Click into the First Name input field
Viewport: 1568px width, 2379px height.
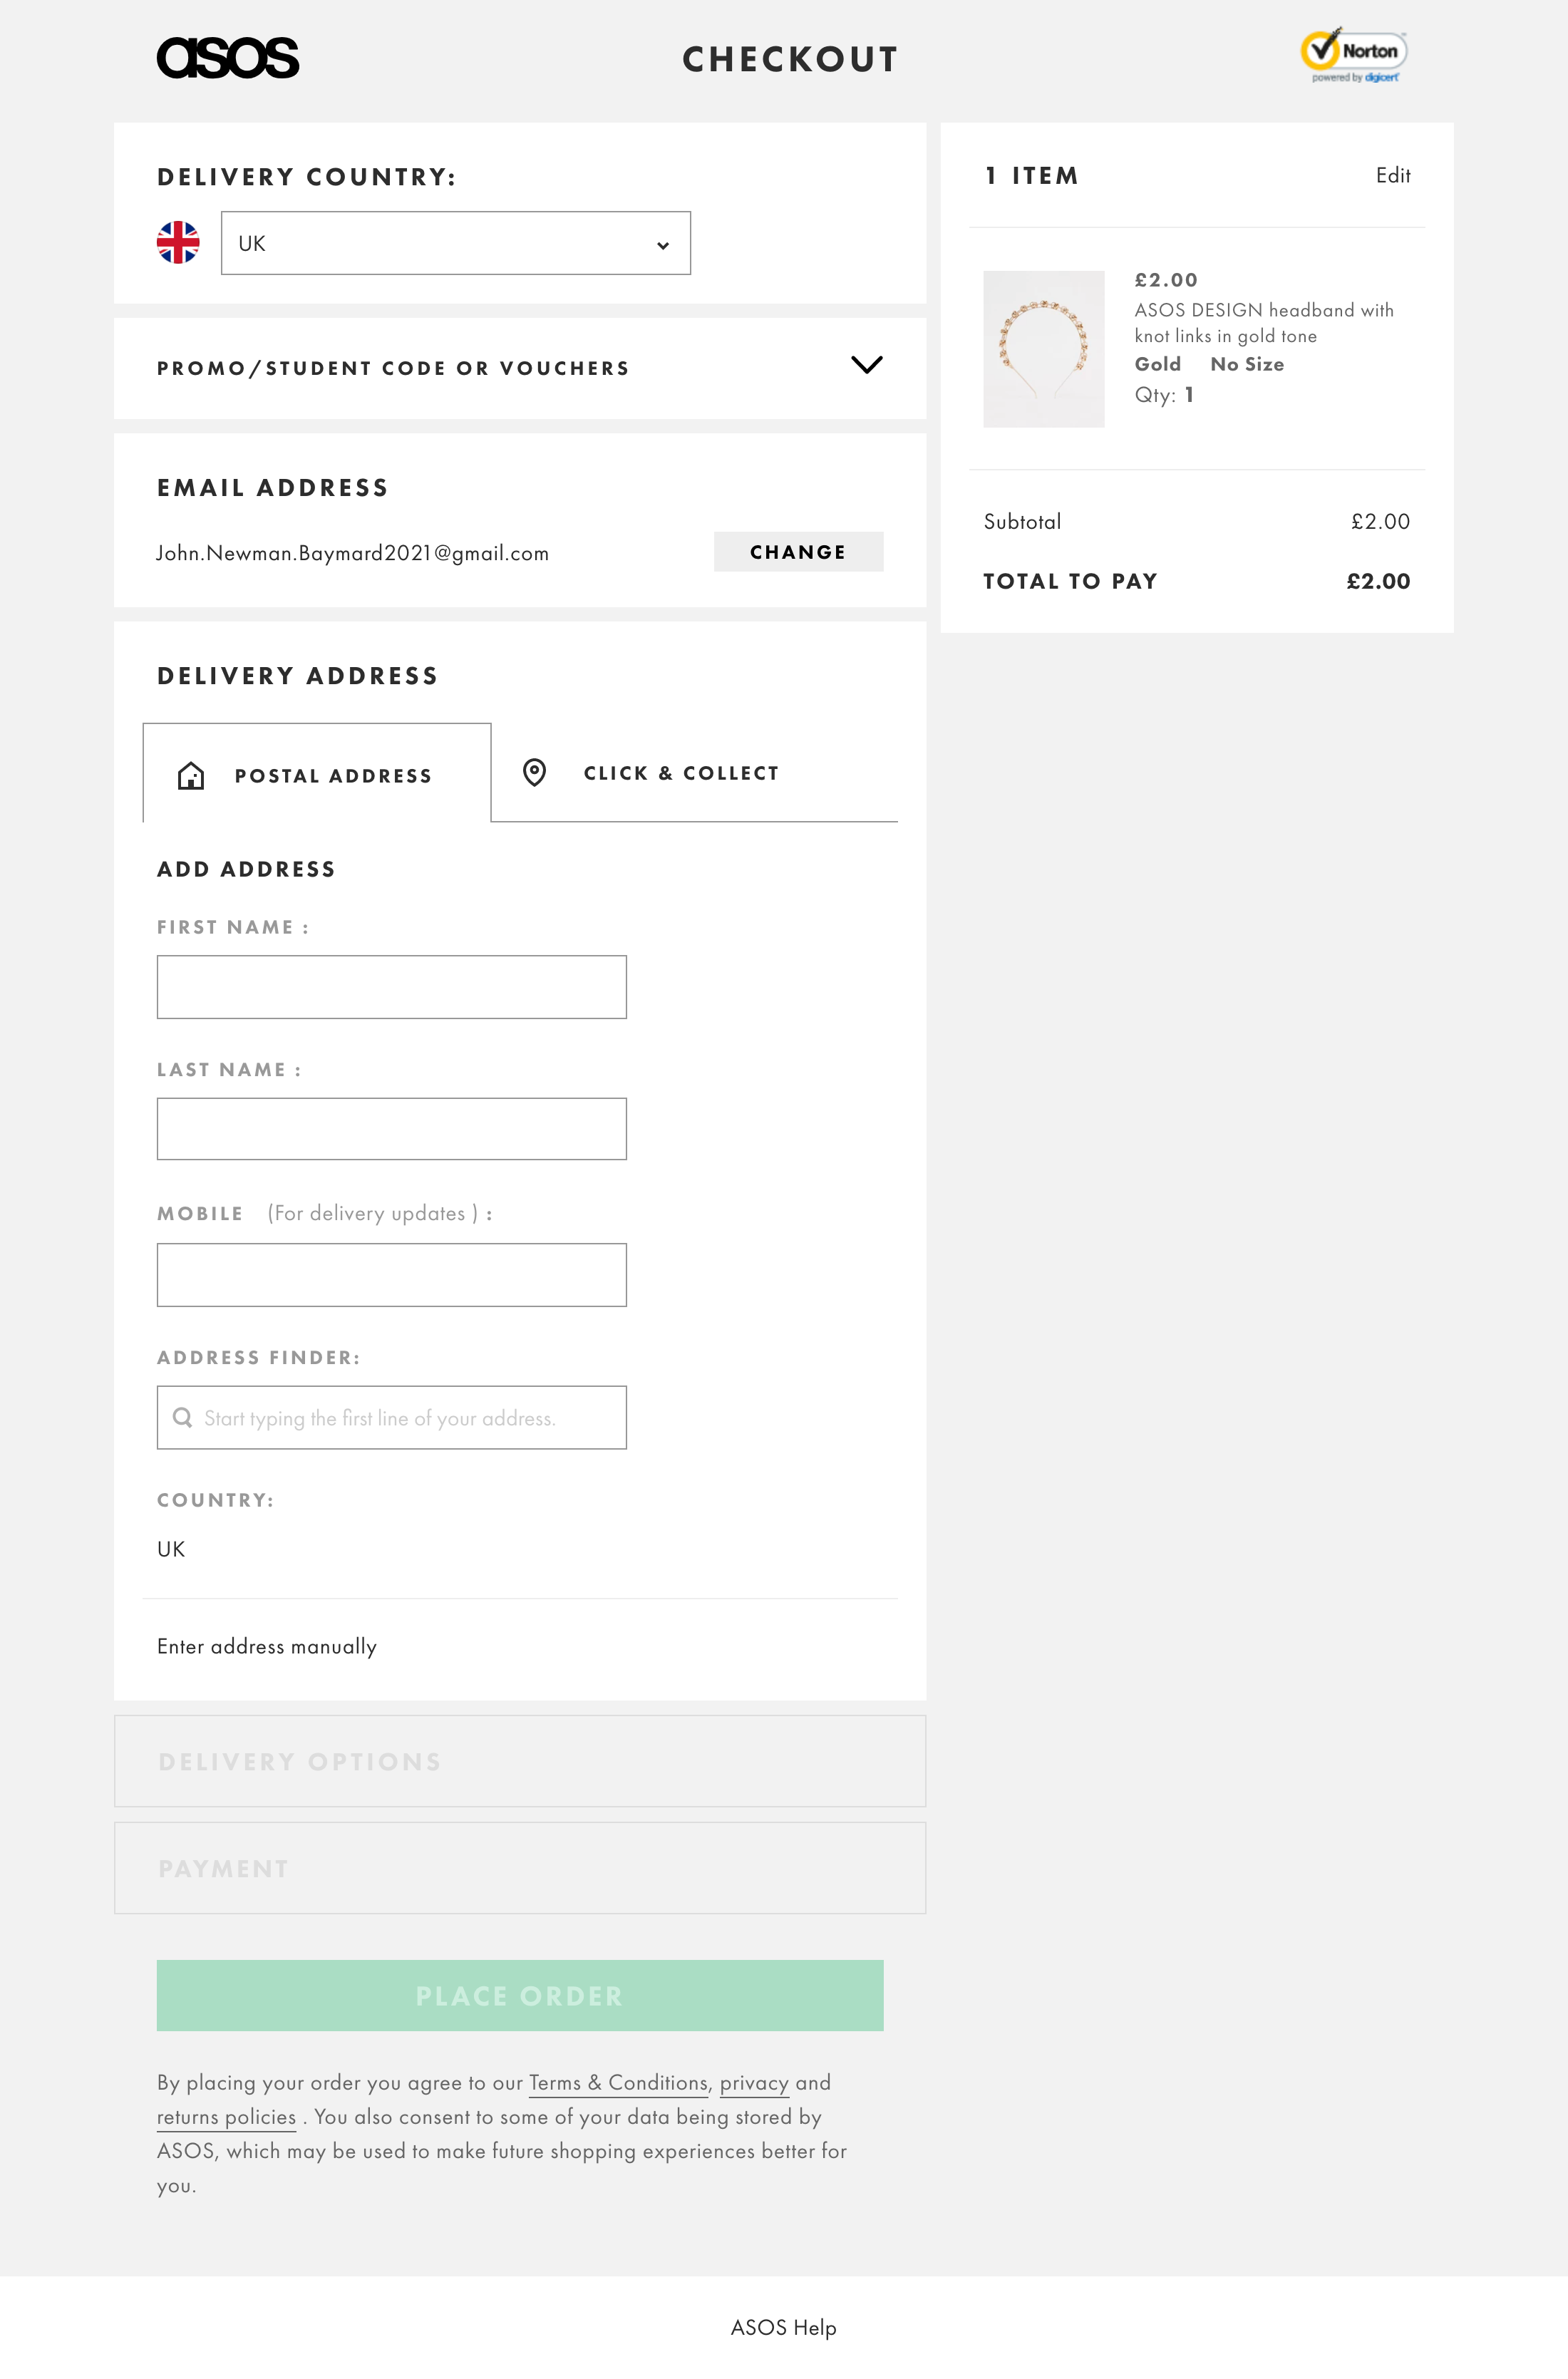click(x=391, y=986)
